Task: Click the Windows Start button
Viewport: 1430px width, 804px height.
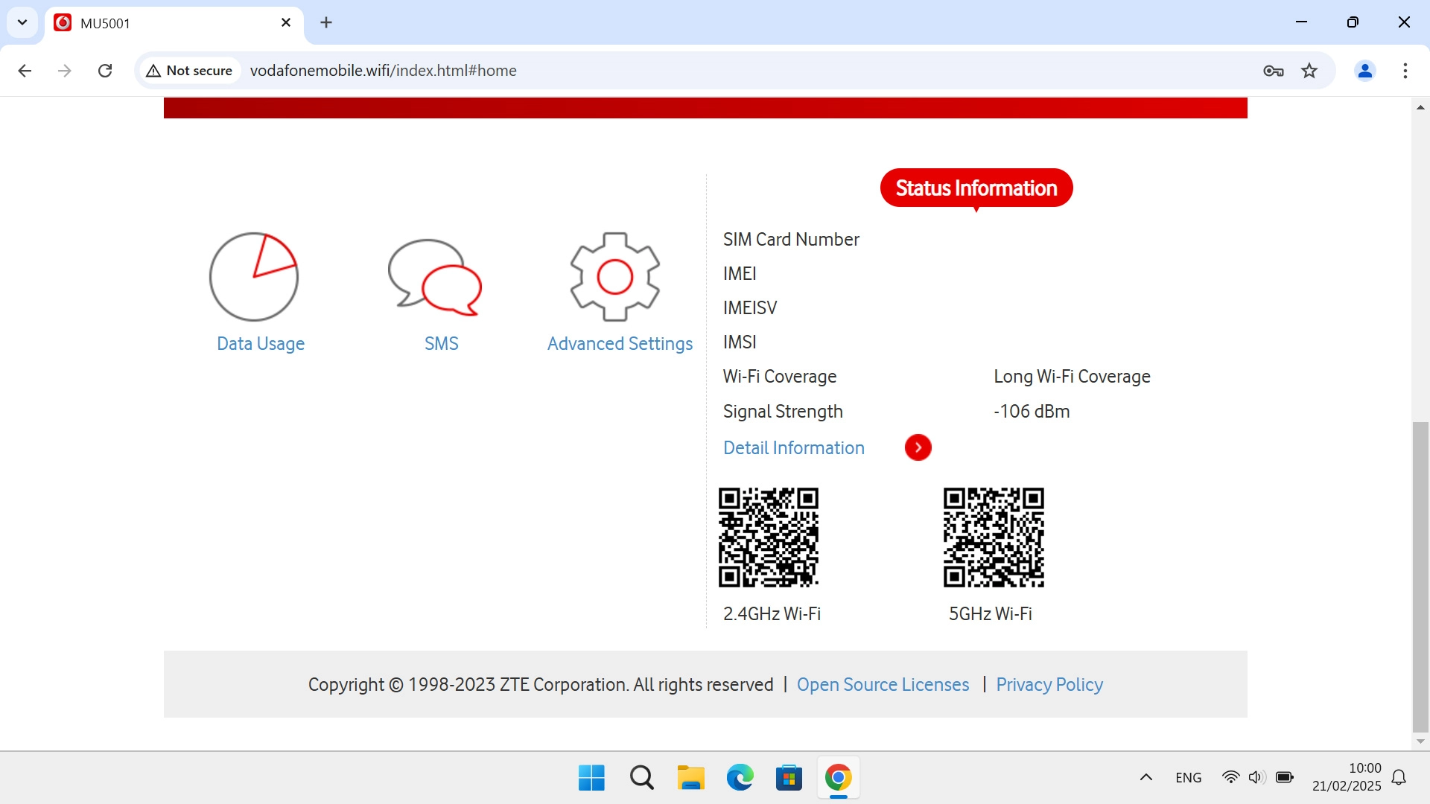Action: (x=591, y=776)
